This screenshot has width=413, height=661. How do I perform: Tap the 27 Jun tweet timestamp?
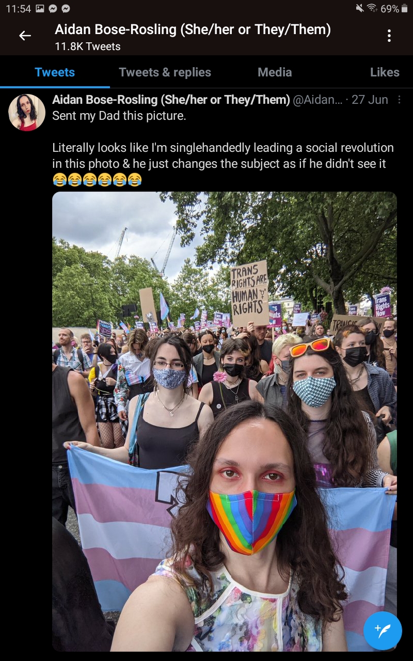tap(370, 100)
